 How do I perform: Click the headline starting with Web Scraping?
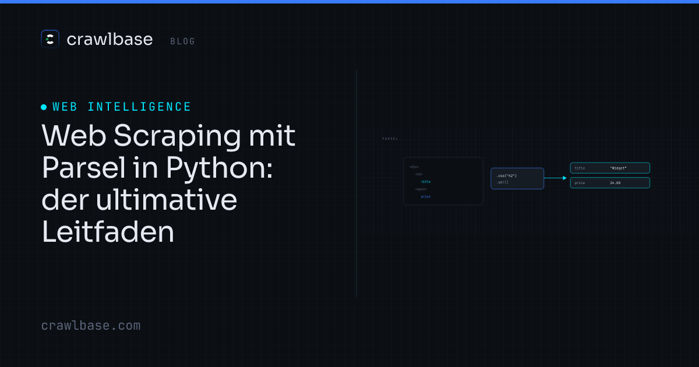tap(168, 184)
